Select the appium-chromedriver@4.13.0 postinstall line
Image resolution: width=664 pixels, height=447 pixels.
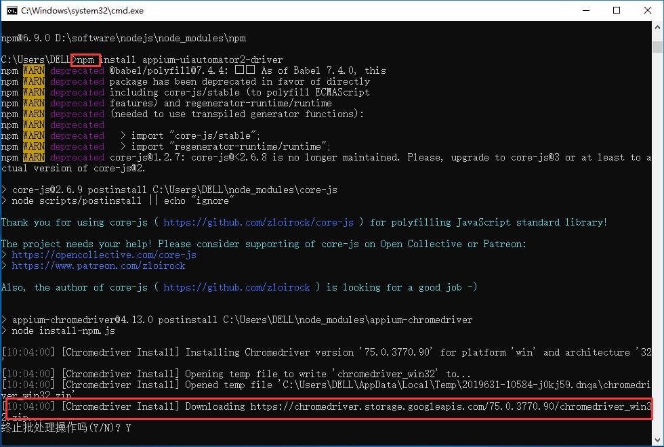pyautogui.click(x=237, y=320)
